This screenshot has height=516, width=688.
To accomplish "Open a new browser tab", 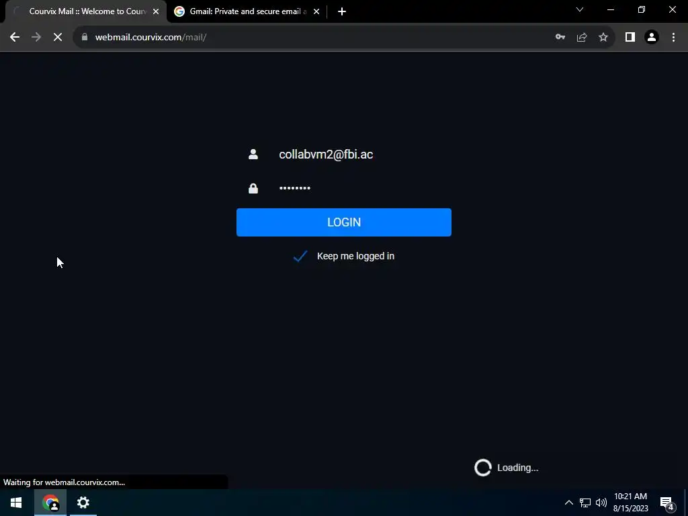I will click(x=342, y=11).
